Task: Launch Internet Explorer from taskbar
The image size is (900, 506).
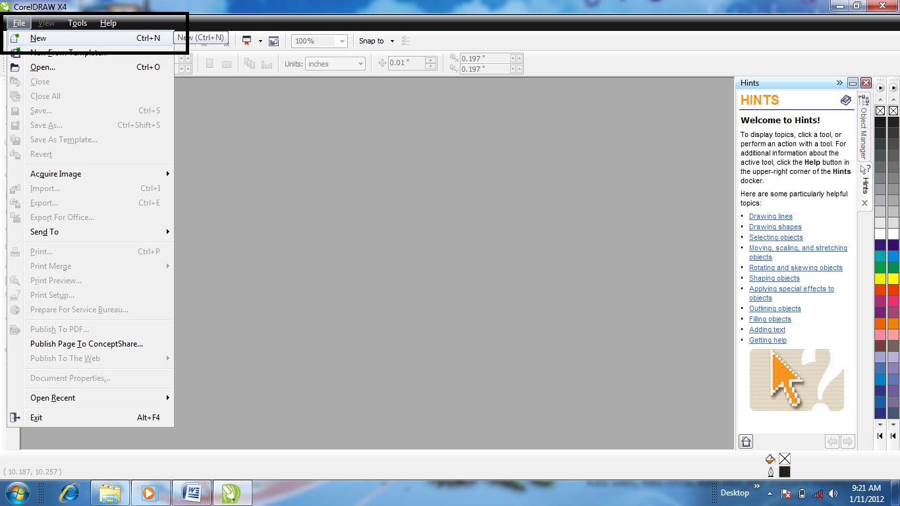Action: (69, 493)
